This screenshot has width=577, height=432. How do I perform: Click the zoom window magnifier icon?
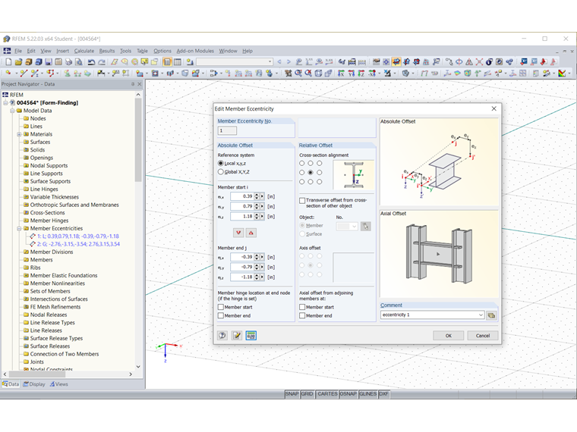298,73
